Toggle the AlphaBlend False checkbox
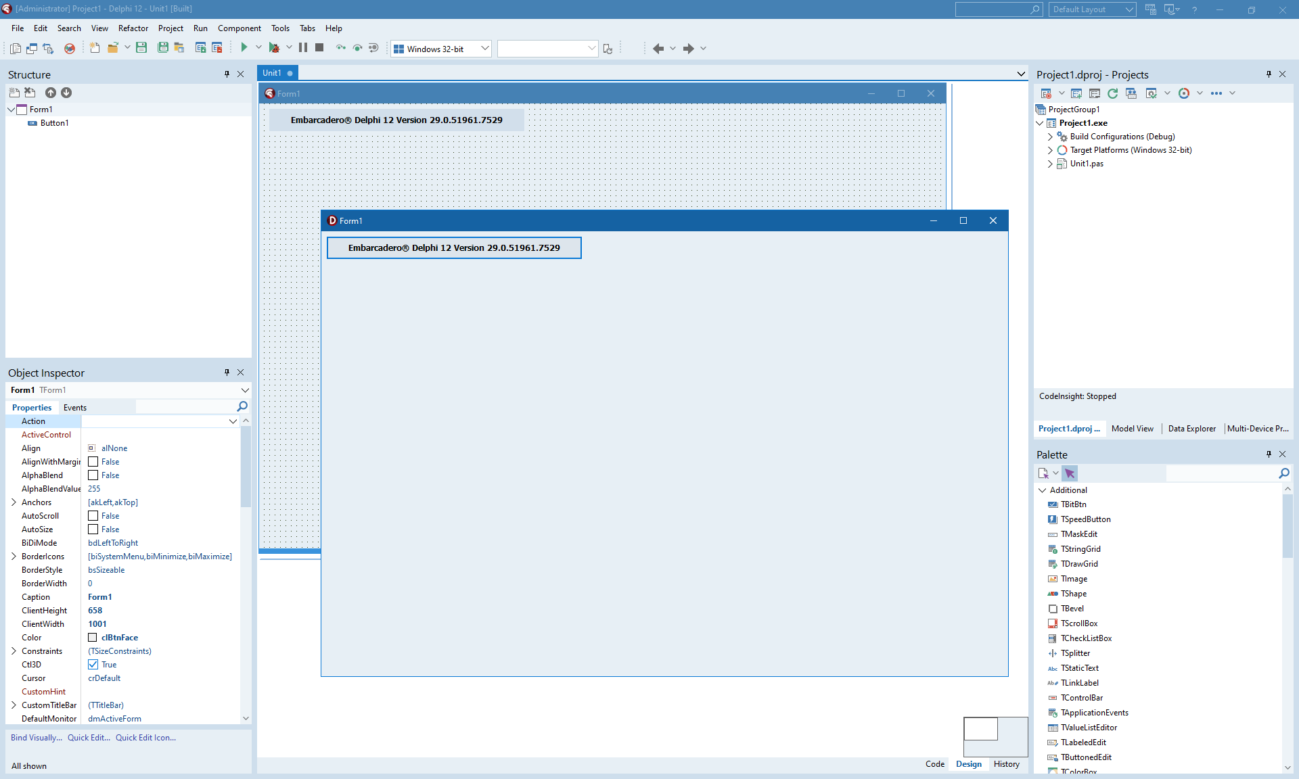The width and height of the screenshot is (1299, 779). [93, 475]
